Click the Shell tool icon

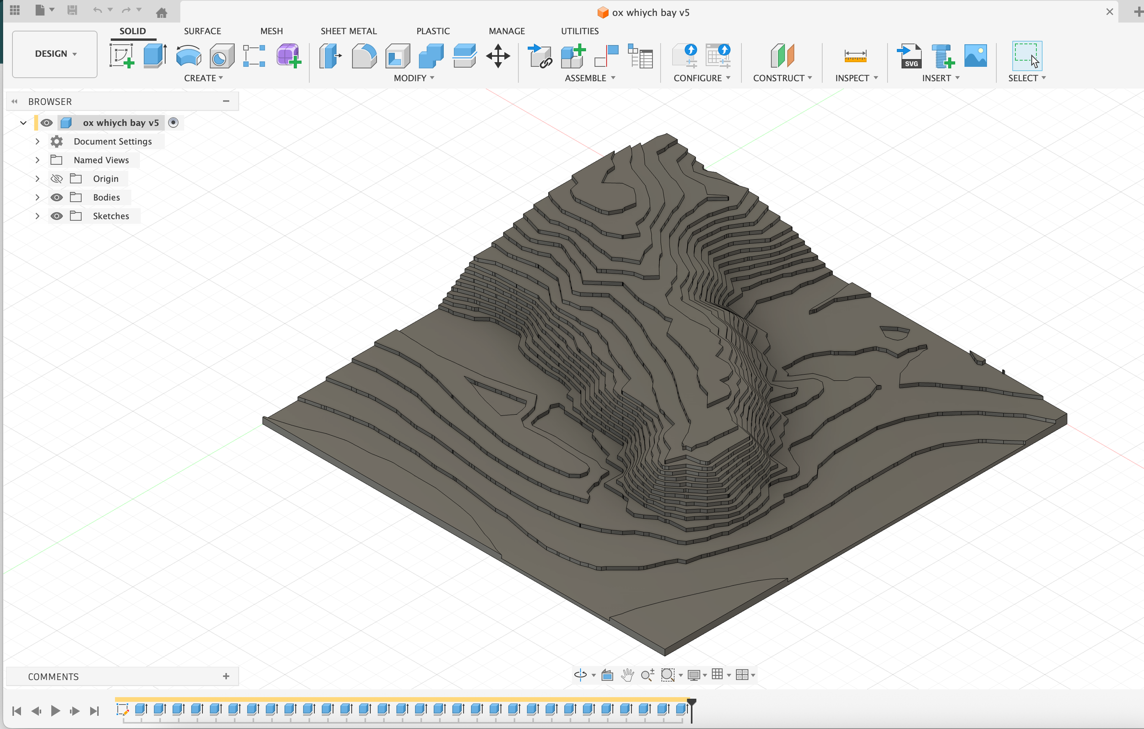398,56
